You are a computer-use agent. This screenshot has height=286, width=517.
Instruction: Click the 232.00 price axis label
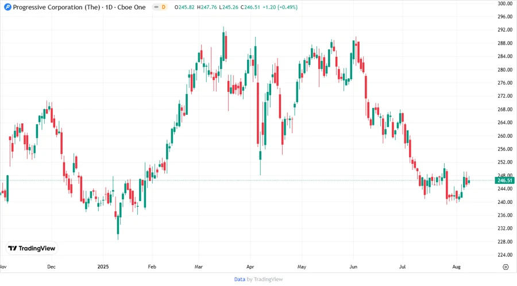coord(505,229)
